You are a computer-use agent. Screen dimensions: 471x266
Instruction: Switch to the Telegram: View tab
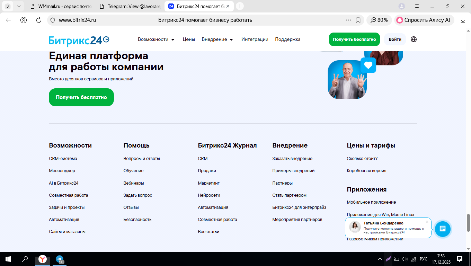click(x=130, y=6)
